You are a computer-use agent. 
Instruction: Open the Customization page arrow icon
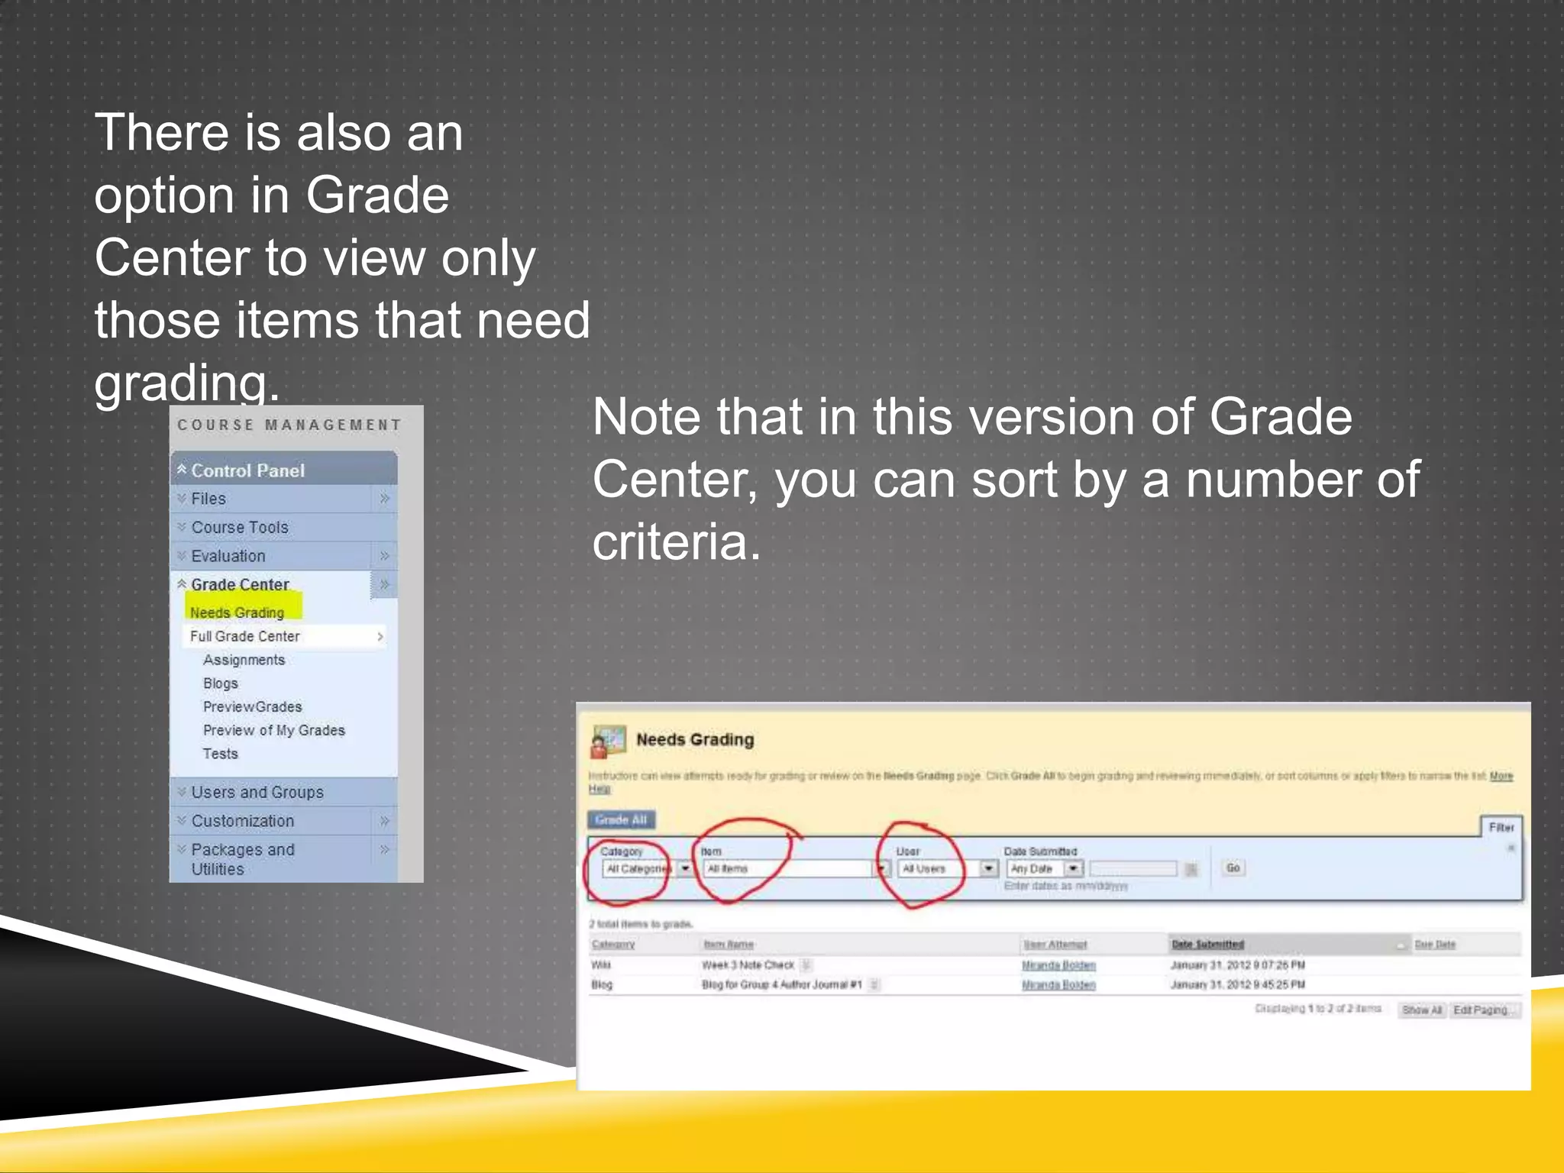(x=384, y=821)
